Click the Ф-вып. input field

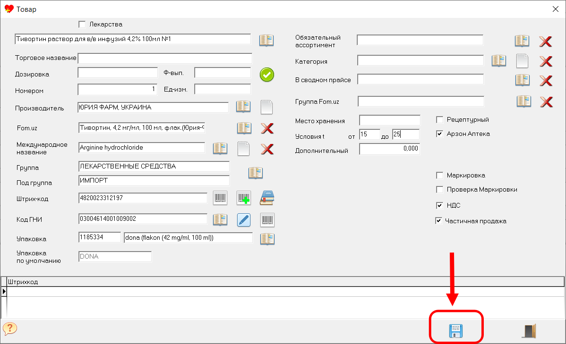tap(223, 73)
